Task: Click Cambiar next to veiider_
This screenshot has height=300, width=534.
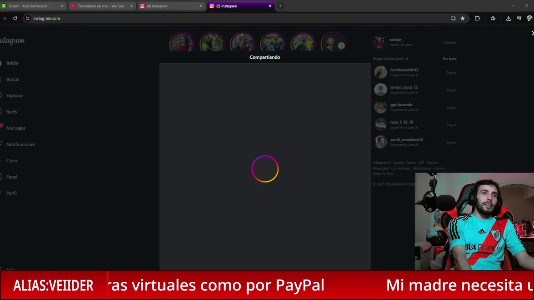Action: click(449, 42)
